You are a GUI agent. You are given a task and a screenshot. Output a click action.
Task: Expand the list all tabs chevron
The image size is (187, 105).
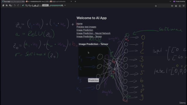170,1
